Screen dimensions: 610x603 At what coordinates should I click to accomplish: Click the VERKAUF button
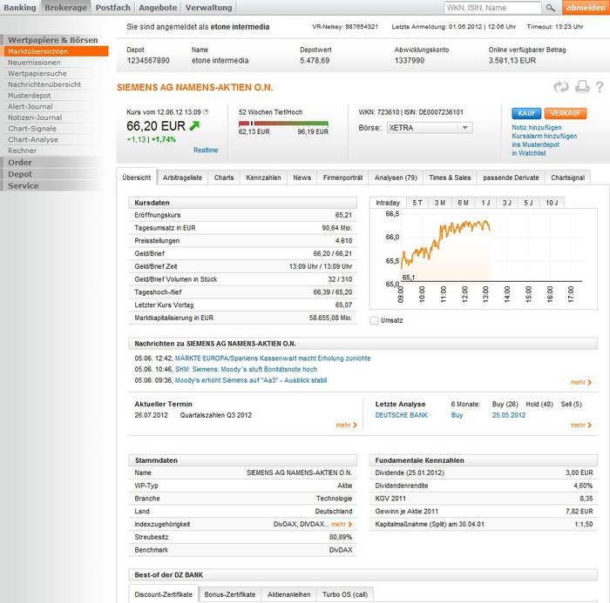pyautogui.click(x=566, y=113)
